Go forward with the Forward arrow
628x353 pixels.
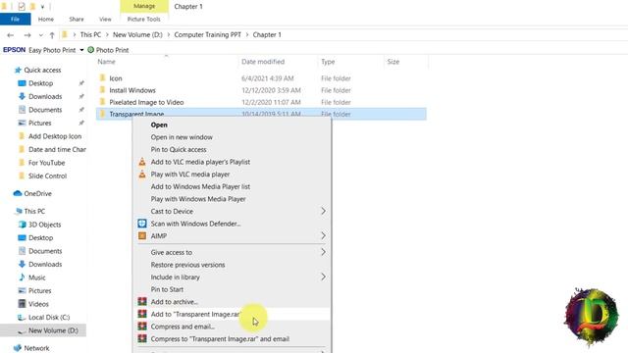pyautogui.click(x=27, y=35)
